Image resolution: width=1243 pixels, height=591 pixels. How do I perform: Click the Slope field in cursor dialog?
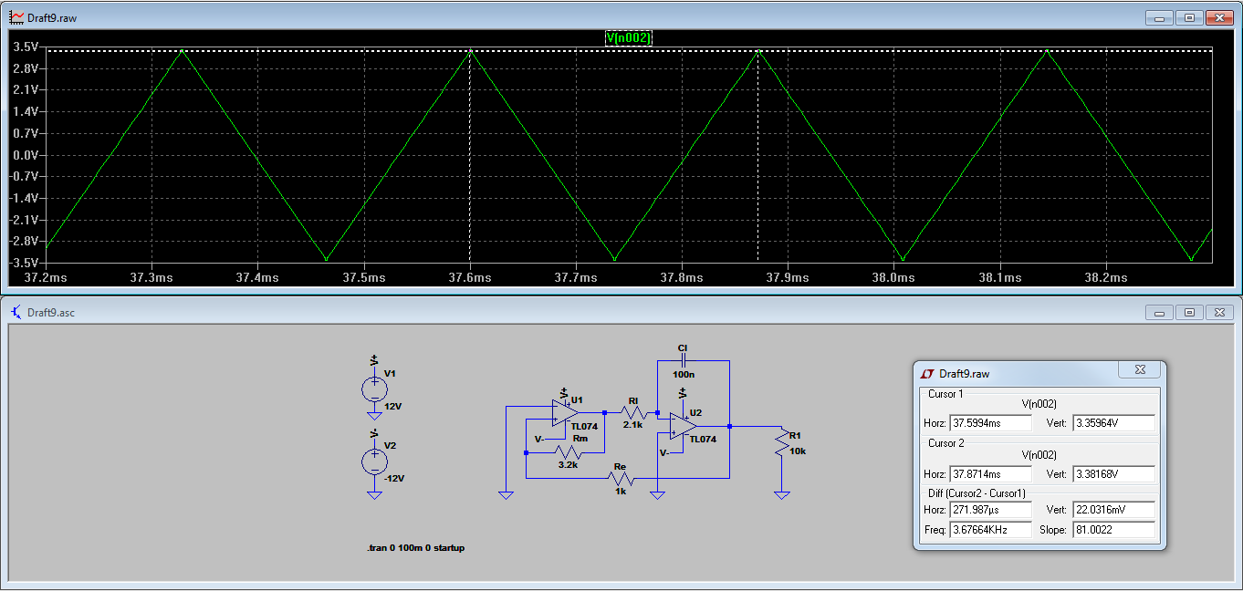point(1112,529)
